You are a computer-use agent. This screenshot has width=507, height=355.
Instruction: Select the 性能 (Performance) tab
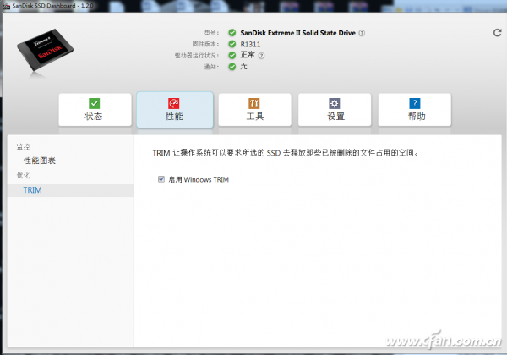click(x=175, y=110)
